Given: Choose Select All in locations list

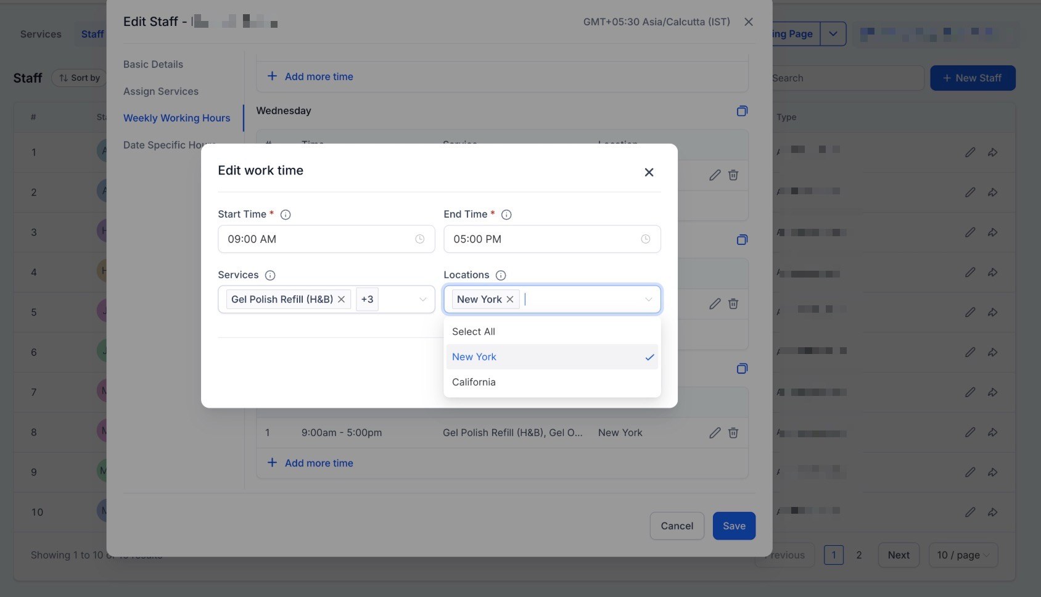Looking at the screenshot, I should pos(474,332).
